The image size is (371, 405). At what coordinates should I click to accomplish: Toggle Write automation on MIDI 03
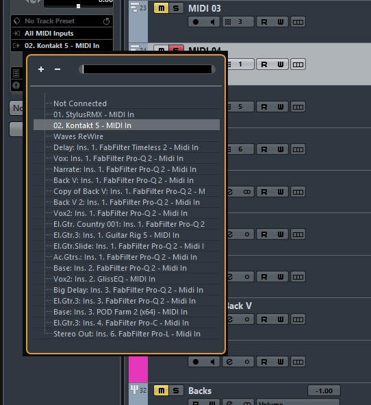tap(281, 22)
